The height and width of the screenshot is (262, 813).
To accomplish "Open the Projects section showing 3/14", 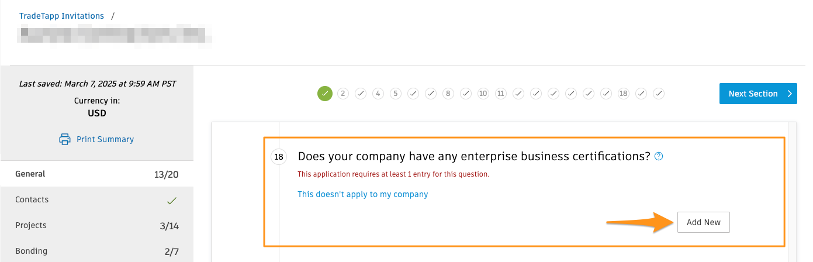I will coord(97,225).
